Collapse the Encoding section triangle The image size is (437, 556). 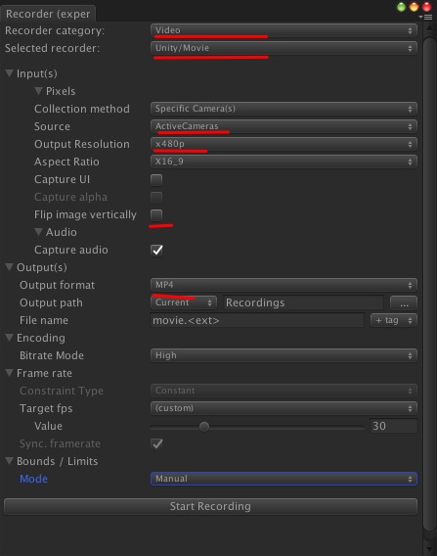click(10, 338)
